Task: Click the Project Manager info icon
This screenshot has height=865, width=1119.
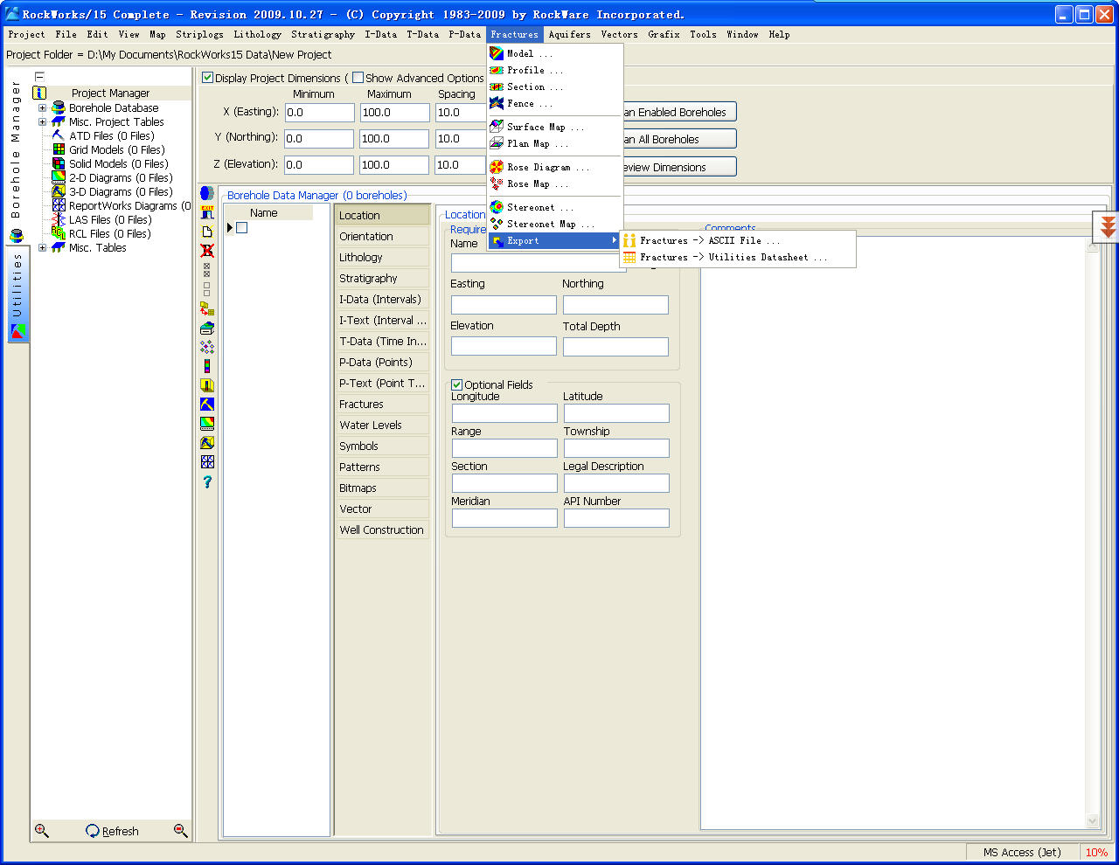Action: click(39, 93)
